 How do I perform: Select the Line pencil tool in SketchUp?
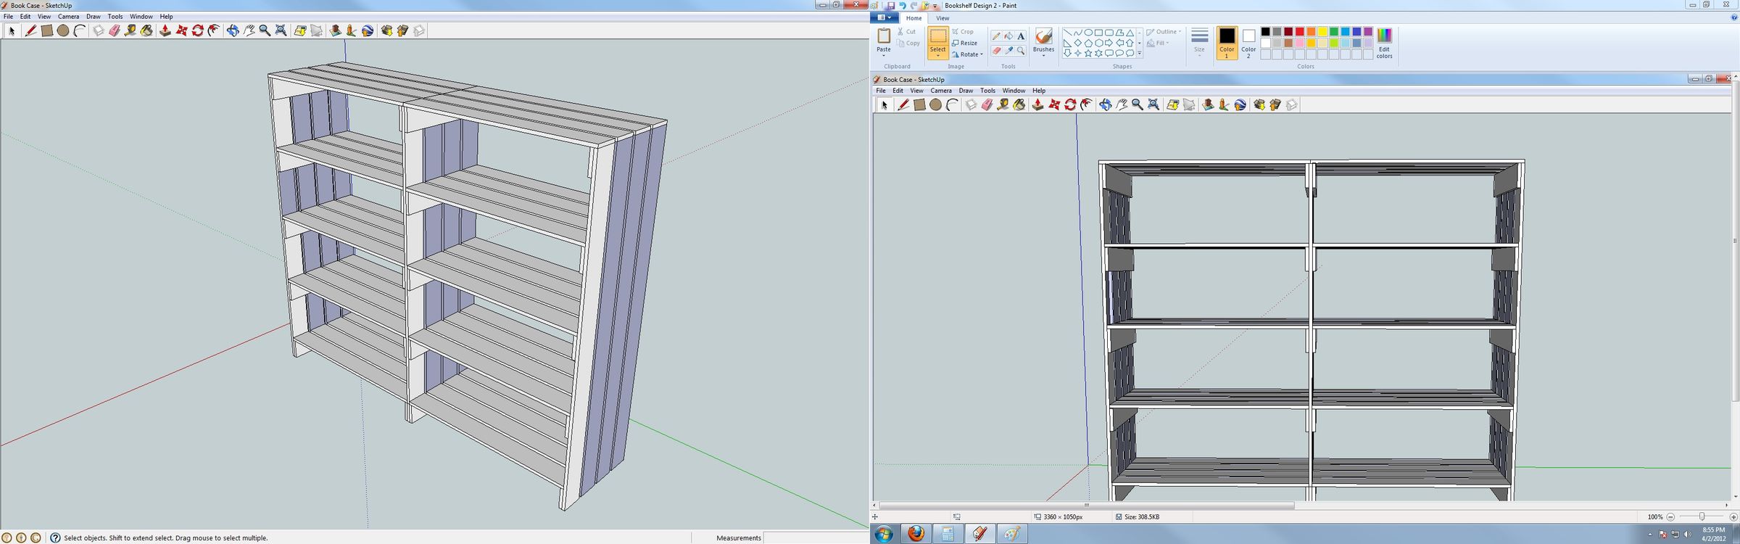point(30,30)
